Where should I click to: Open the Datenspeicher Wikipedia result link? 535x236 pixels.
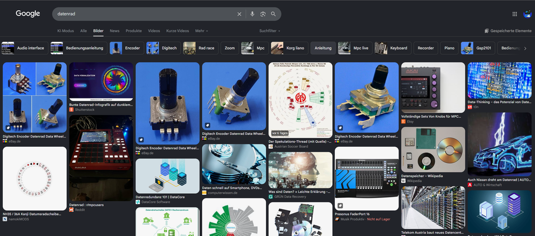click(x=422, y=176)
